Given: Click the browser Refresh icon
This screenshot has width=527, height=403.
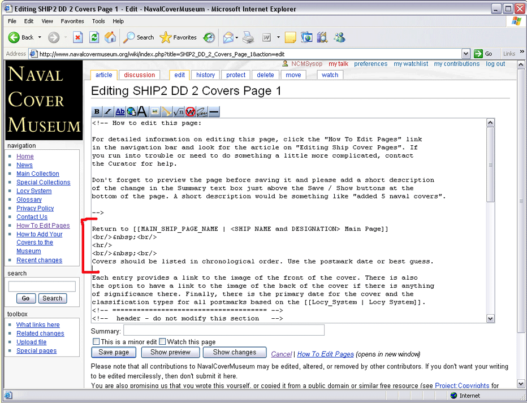Looking at the screenshot, I should (94, 37).
